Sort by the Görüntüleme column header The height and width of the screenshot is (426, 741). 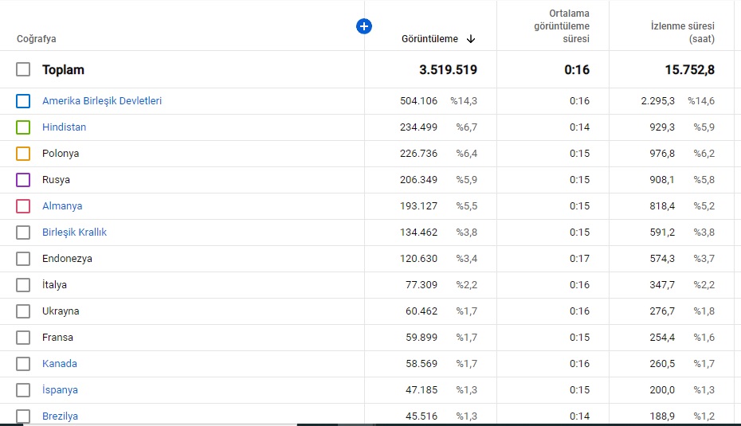tap(429, 39)
